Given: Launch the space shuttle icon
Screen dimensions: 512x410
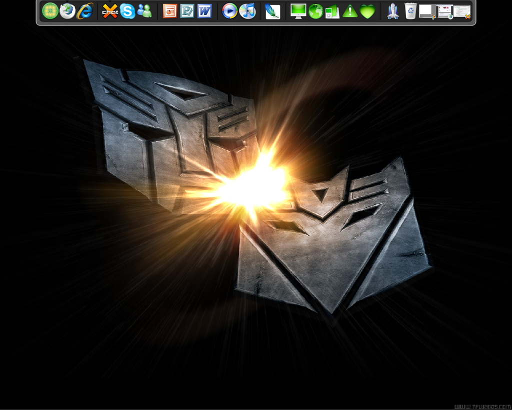Looking at the screenshot, I should [x=393, y=11].
